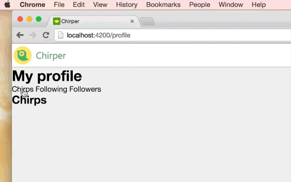Open the Apple menu
291x182 pixels.
point(7,5)
